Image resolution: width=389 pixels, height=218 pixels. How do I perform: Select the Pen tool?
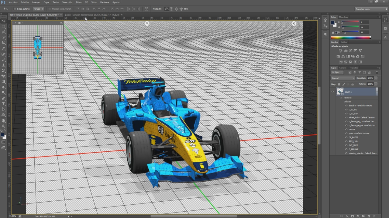[x=4, y=98]
